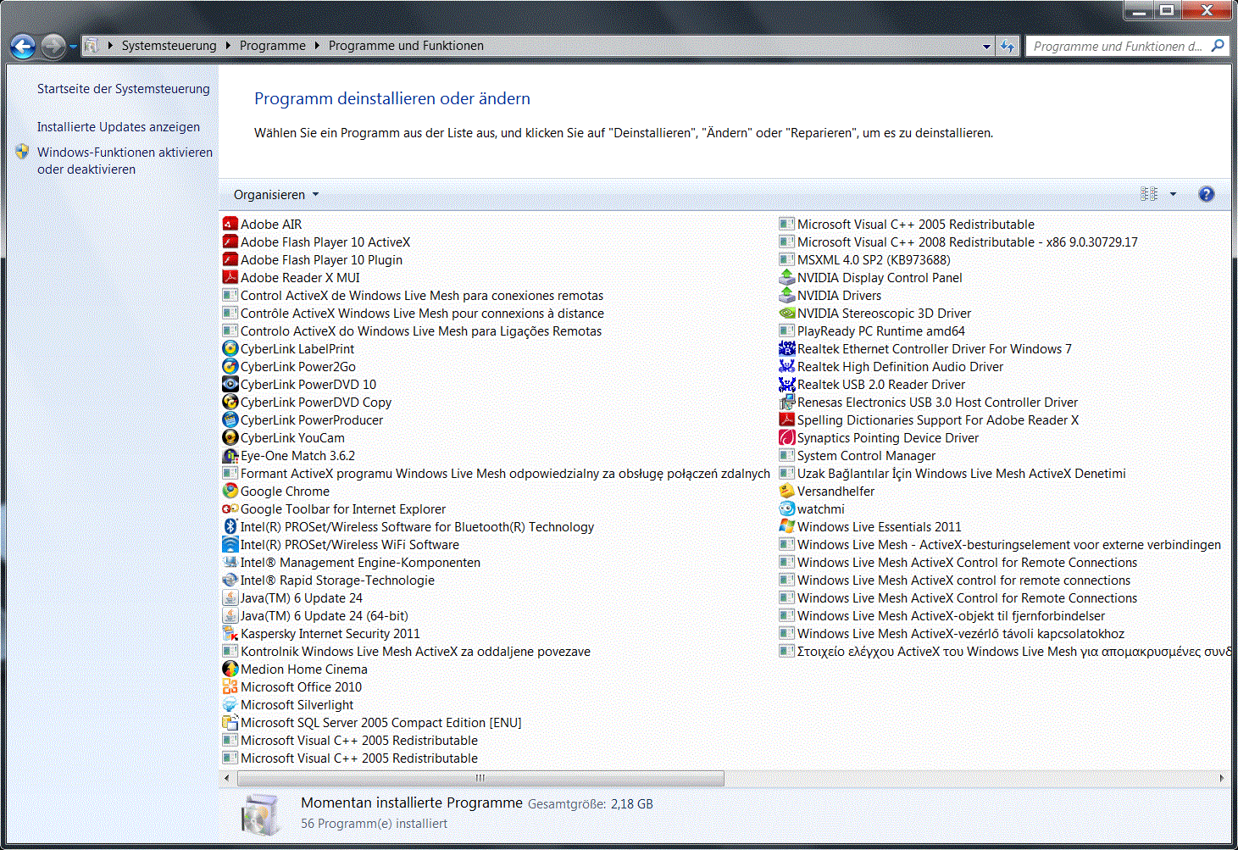This screenshot has width=1238, height=850.
Task: Click the Medion Home Cinema icon
Action: [x=230, y=669]
